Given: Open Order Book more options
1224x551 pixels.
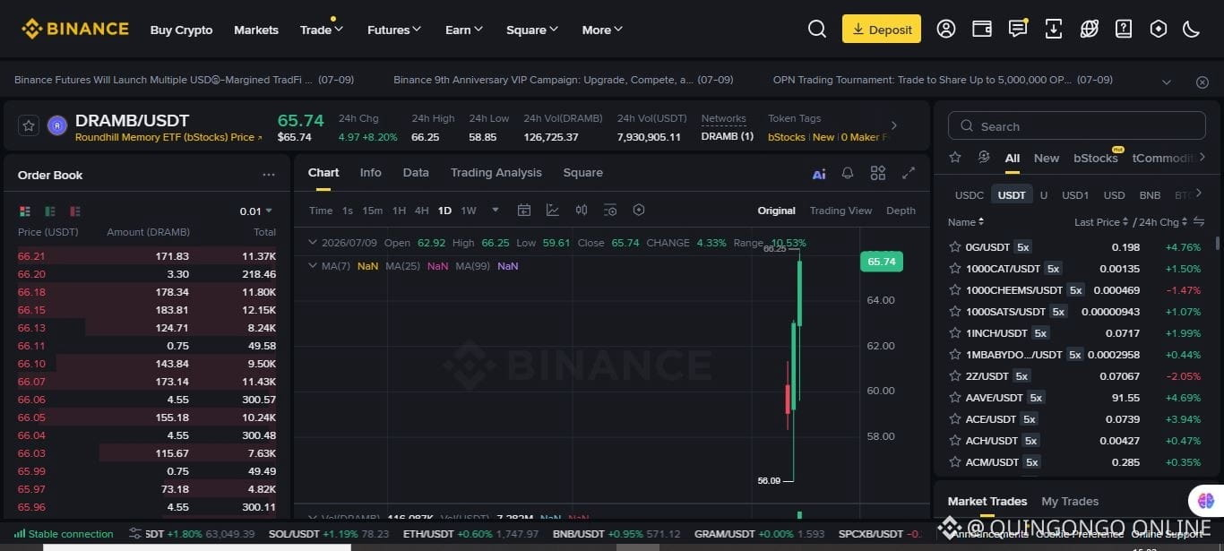Looking at the screenshot, I should [269, 175].
